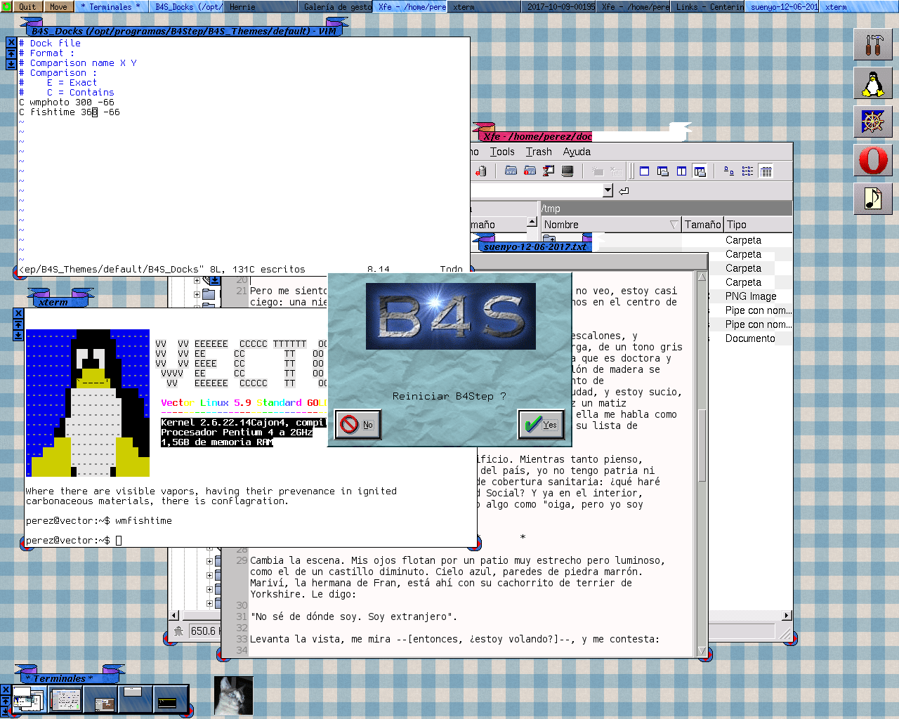
Task: Select the Documento row in Xfe
Action: coord(750,338)
